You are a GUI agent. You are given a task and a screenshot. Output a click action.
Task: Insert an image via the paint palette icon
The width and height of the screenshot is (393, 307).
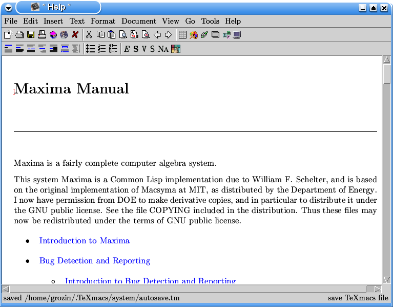click(194, 34)
